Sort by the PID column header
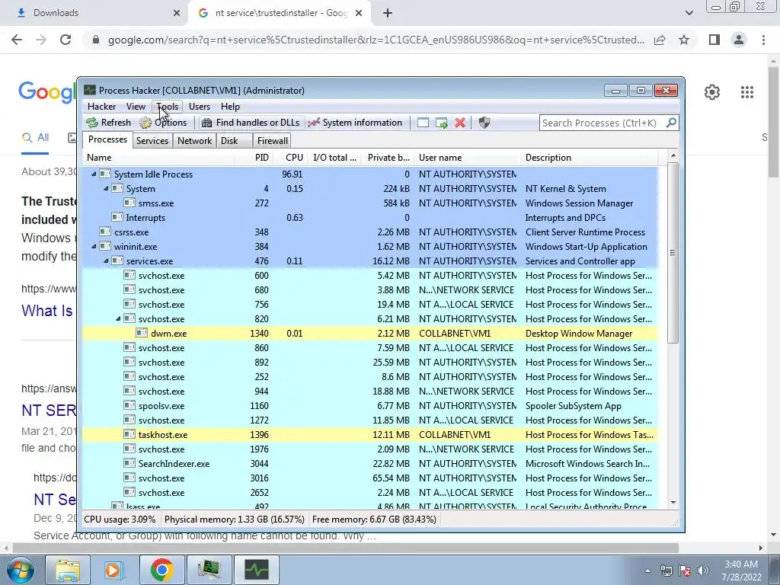780x585 pixels. 254,158
